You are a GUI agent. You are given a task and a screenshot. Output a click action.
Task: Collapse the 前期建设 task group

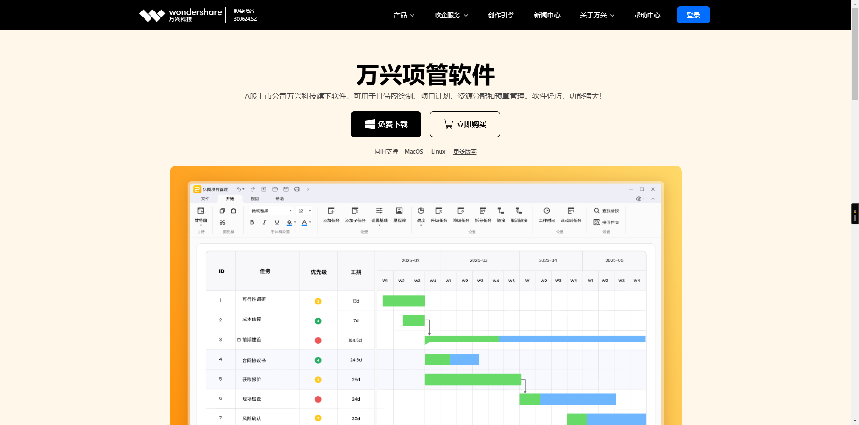tap(239, 340)
